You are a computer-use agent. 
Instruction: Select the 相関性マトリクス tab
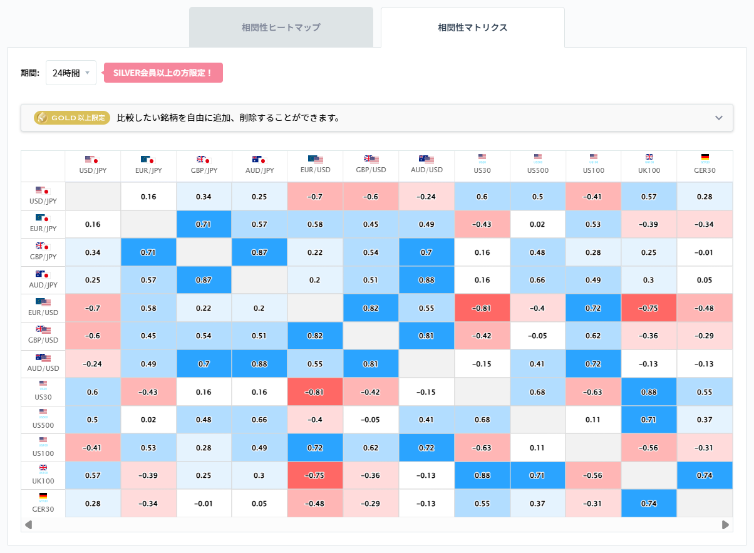point(472,28)
